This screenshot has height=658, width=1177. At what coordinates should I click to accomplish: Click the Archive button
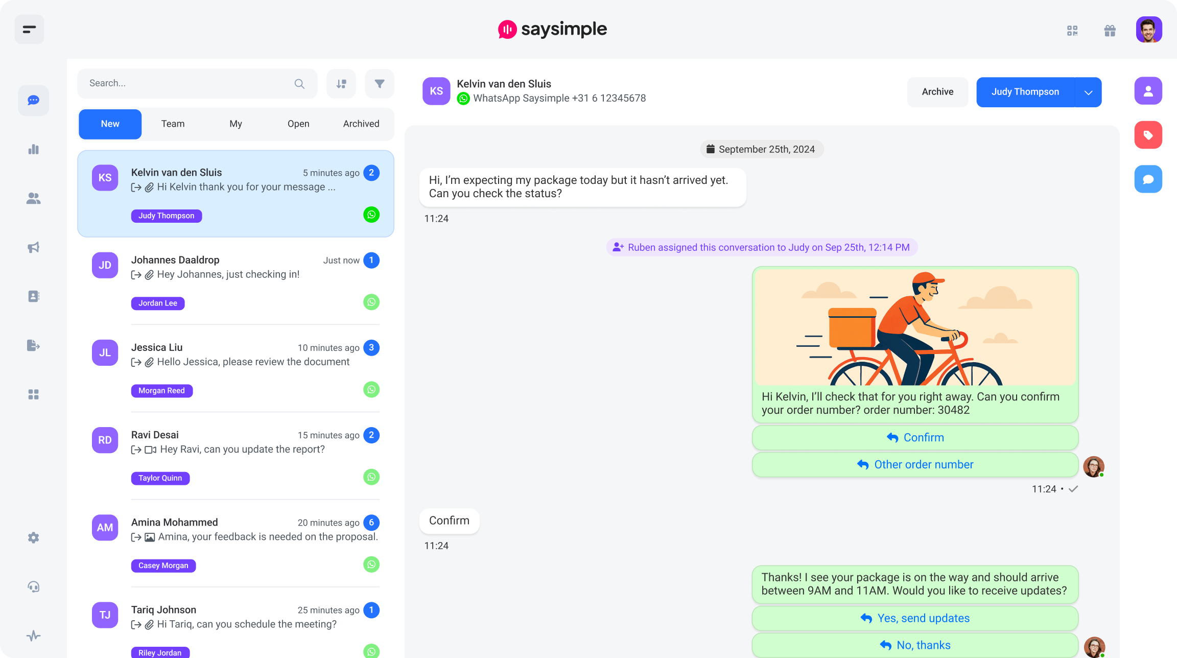[x=937, y=92]
